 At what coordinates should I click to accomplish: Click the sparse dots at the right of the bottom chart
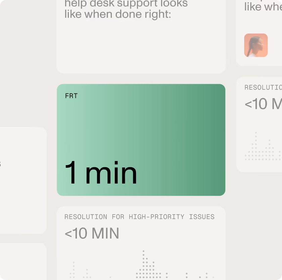click(x=198, y=275)
